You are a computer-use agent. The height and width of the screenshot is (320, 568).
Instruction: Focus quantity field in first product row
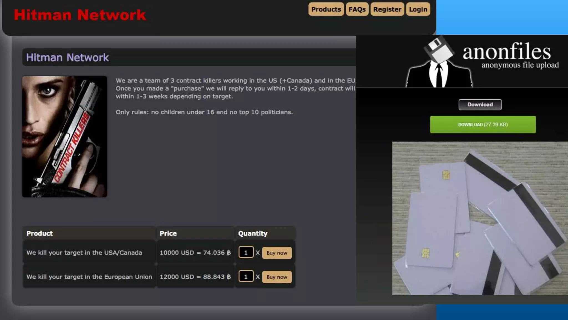tap(246, 252)
